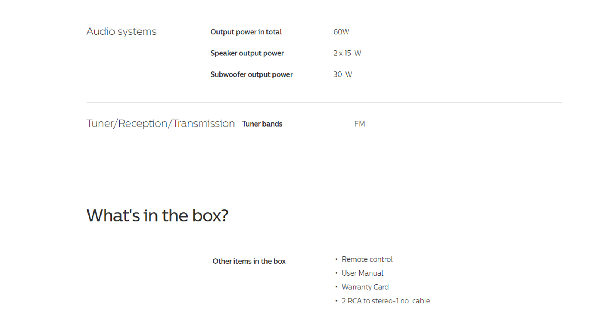Screen dimensions: 593x333
Task: Click the divider line above What's in the box
Action: pos(324,179)
